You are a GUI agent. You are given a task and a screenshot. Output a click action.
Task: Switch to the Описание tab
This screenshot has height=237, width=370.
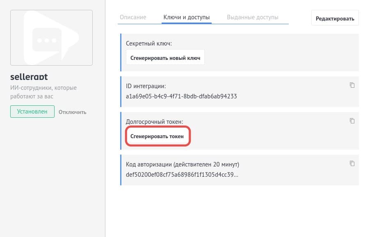pos(132,17)
